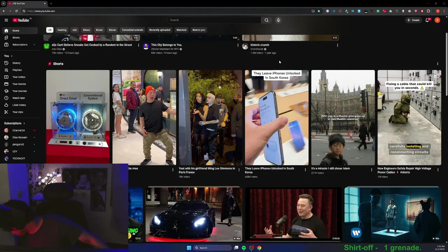Open short about growing up Muslim

click(343, 117)
